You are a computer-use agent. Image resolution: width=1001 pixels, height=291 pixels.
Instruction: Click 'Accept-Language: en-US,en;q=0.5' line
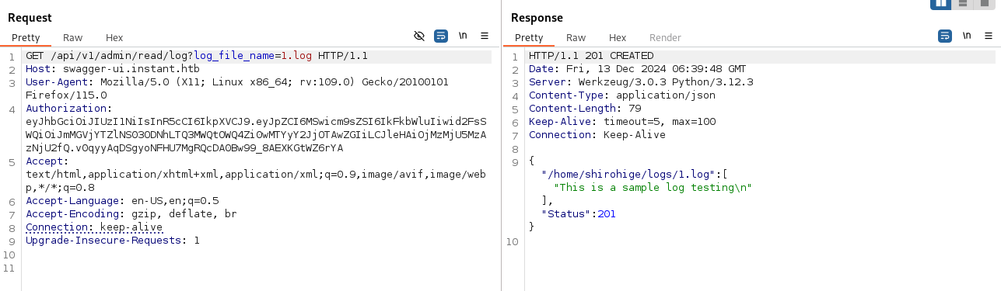(x=122, y=200)
